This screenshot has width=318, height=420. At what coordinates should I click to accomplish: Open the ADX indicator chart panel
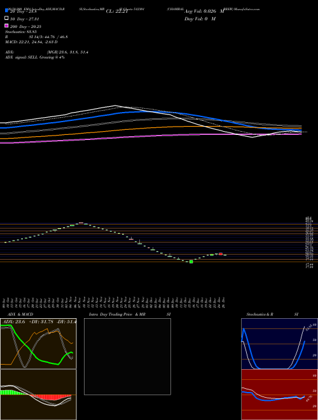(x=38, y=344)
